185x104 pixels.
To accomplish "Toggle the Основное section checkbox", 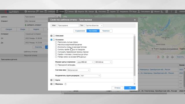I will 54,40.
